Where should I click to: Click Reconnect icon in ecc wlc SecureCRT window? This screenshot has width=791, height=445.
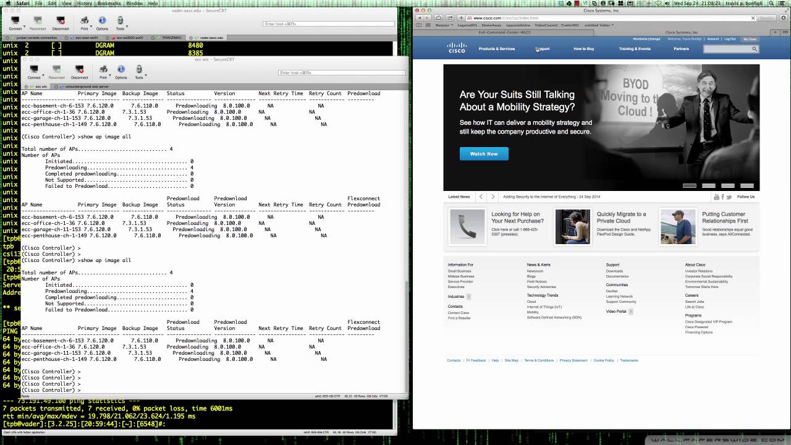coord(56,69)
